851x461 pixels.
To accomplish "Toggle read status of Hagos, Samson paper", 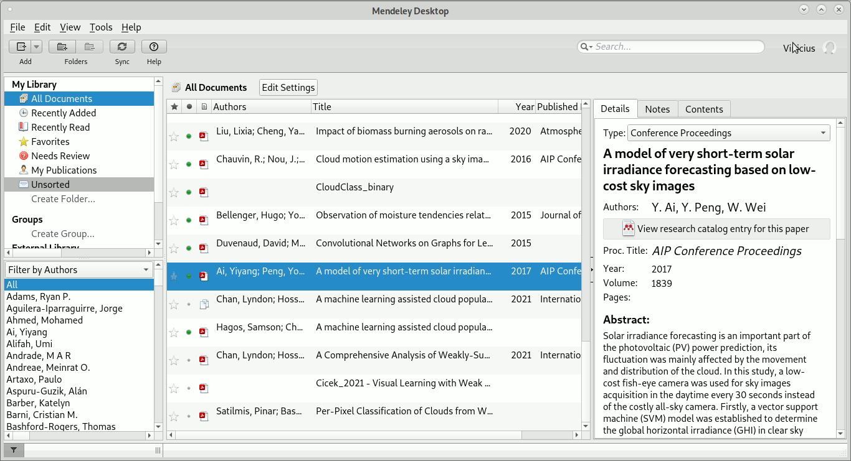I will click(189, 332).
